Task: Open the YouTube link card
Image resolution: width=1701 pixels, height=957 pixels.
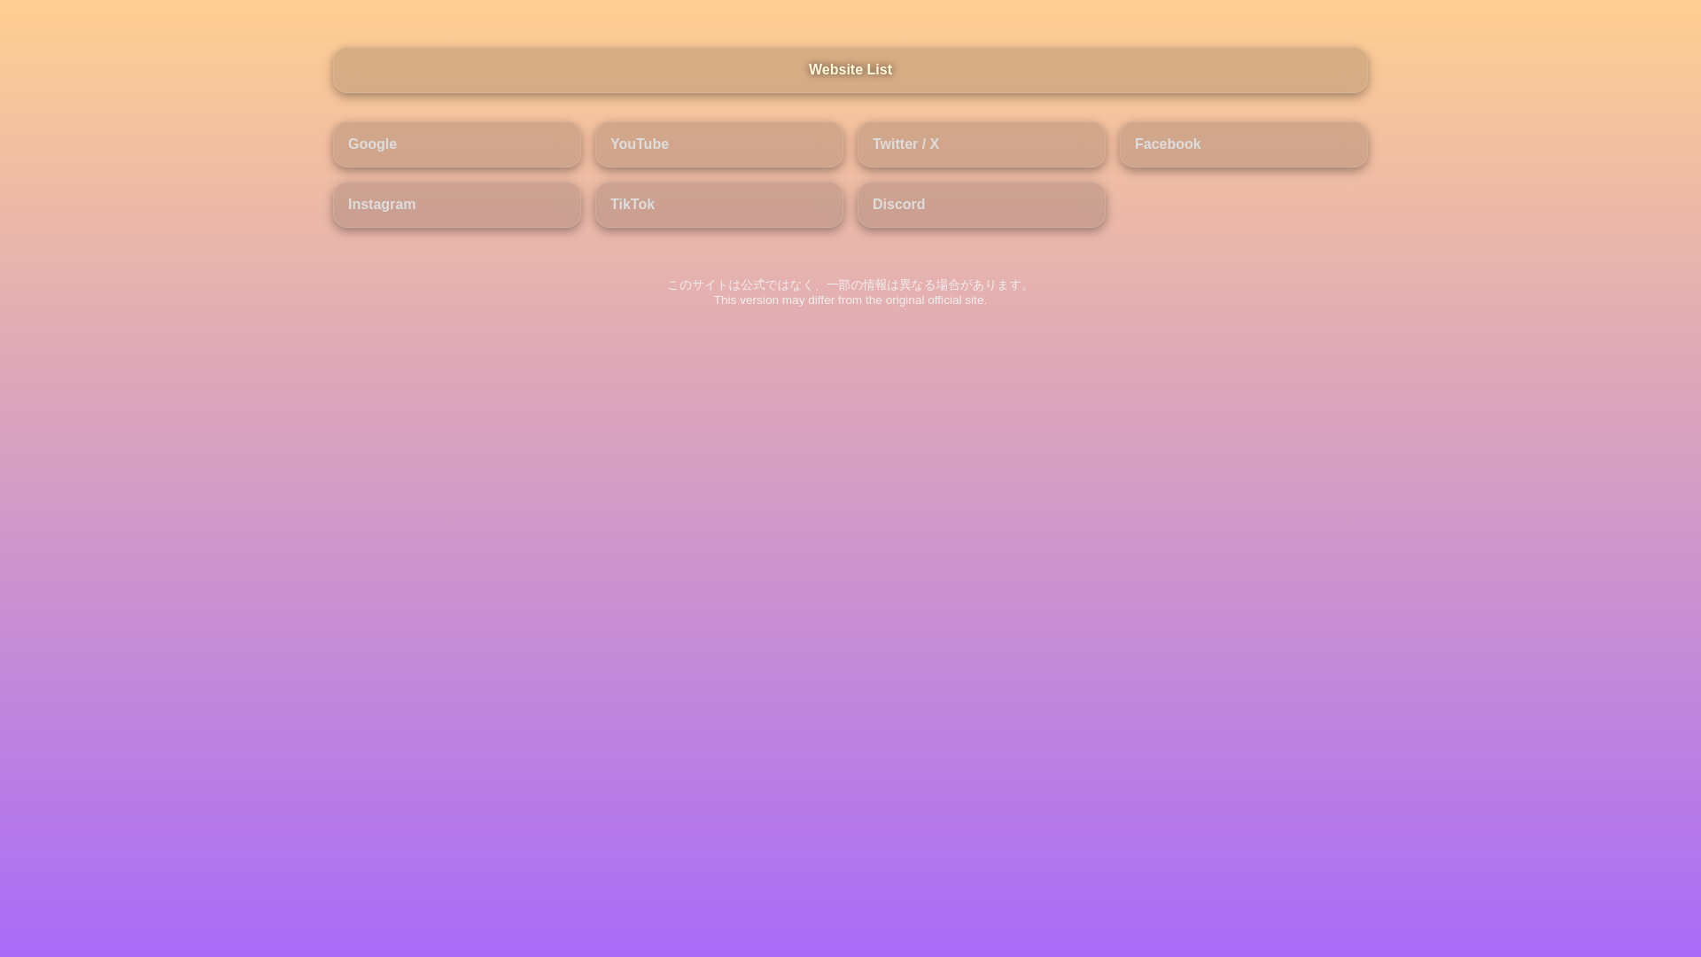Action: tap(719, 144)
